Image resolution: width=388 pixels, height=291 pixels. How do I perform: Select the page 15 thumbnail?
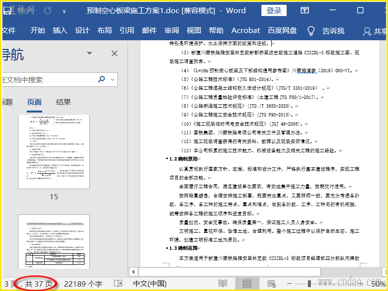point(54,152)
